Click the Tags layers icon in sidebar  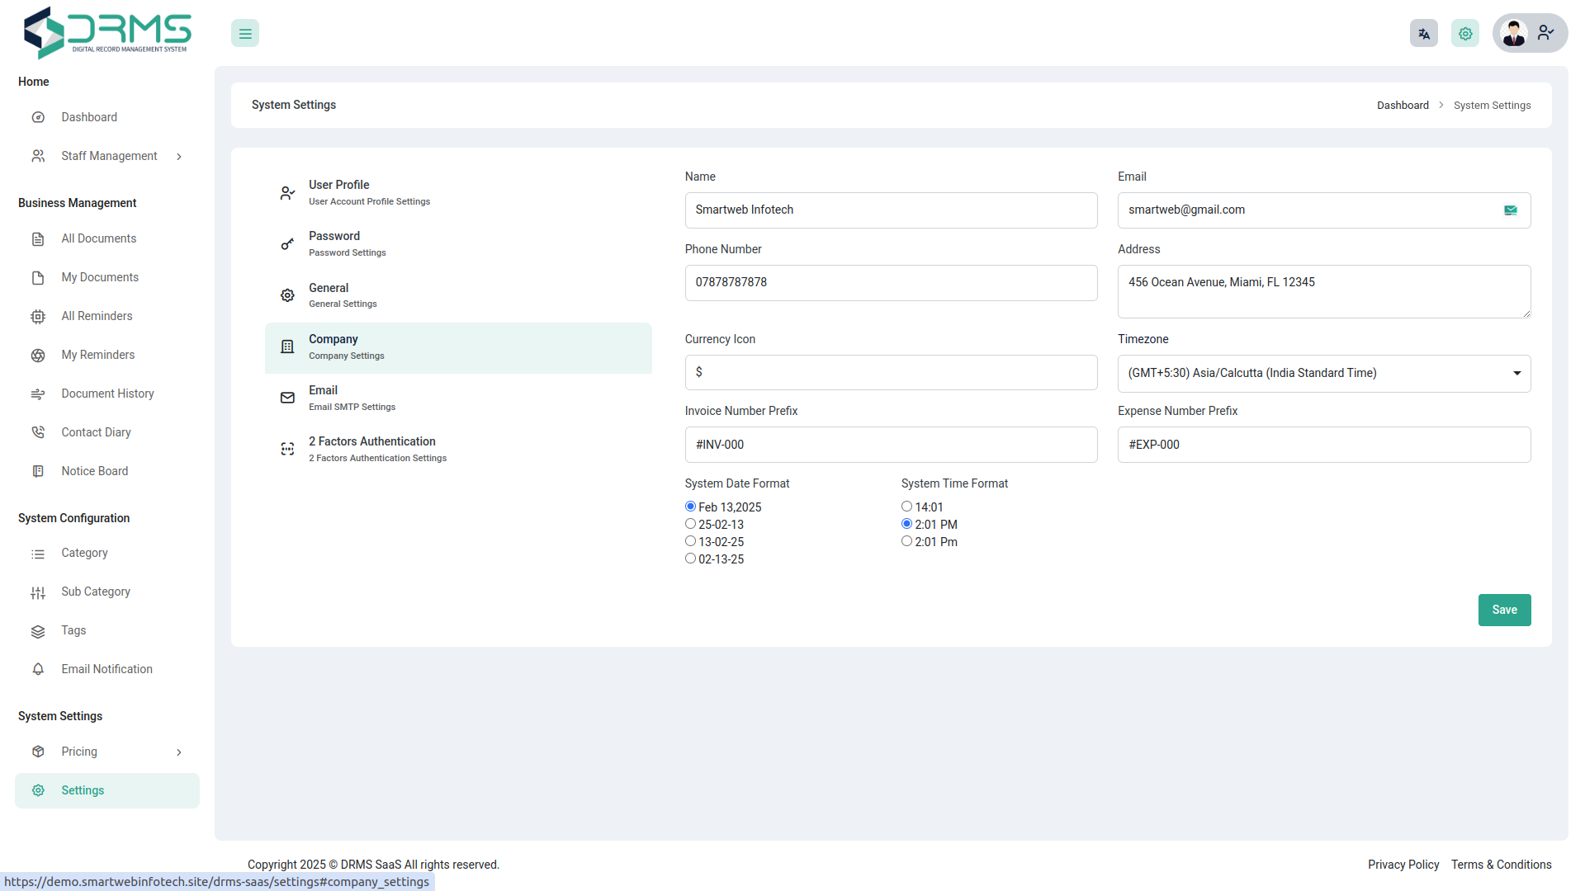point(38,631)
